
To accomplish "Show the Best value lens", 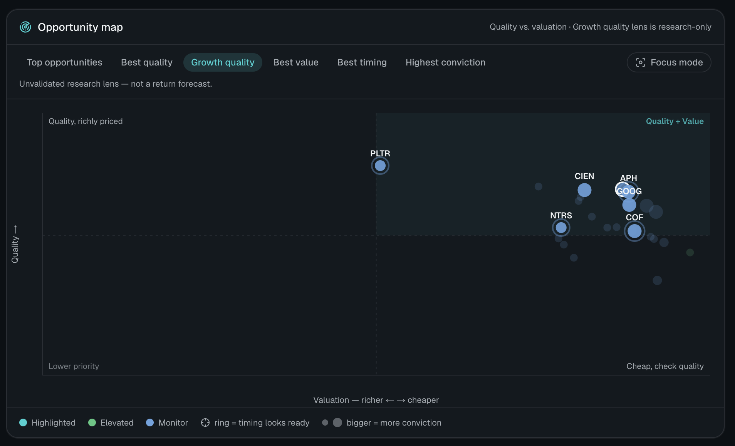I will coord(296,62).
